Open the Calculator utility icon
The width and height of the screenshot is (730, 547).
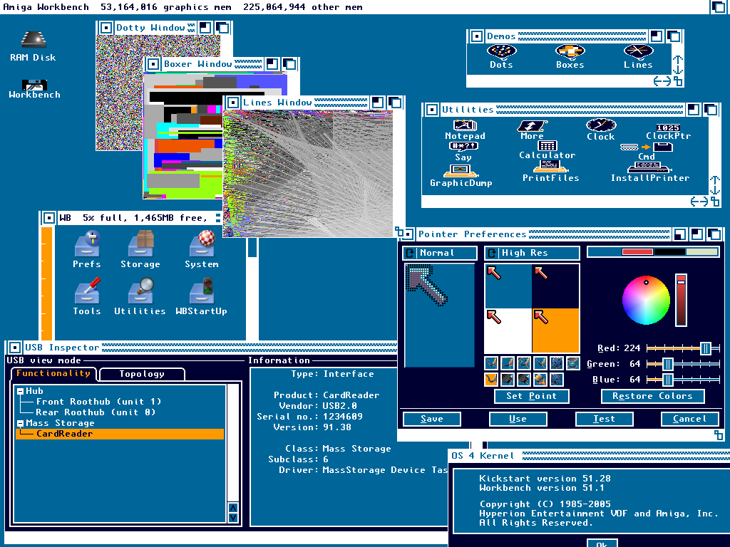point(547,147)
